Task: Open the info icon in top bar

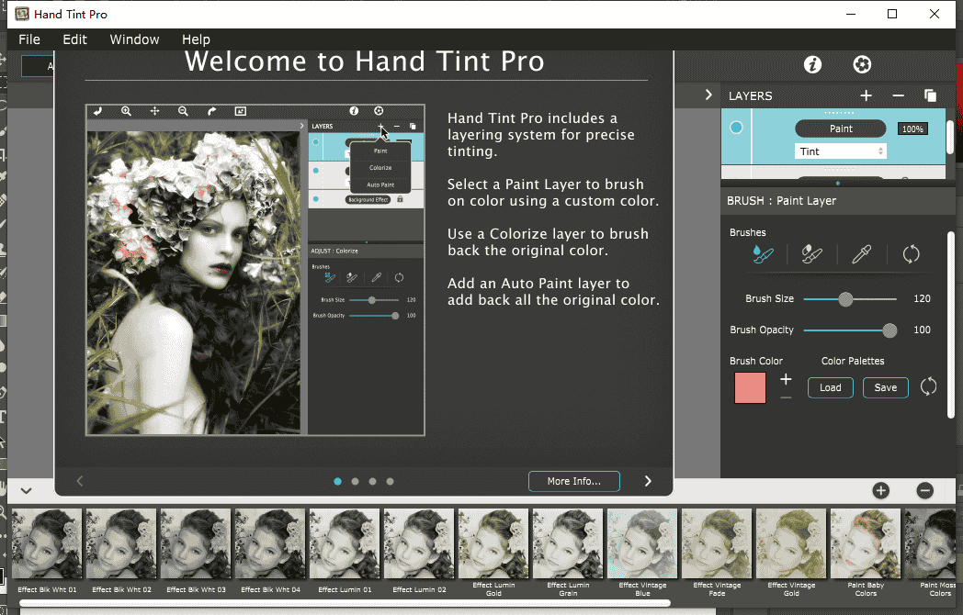Action: point(812,64)
